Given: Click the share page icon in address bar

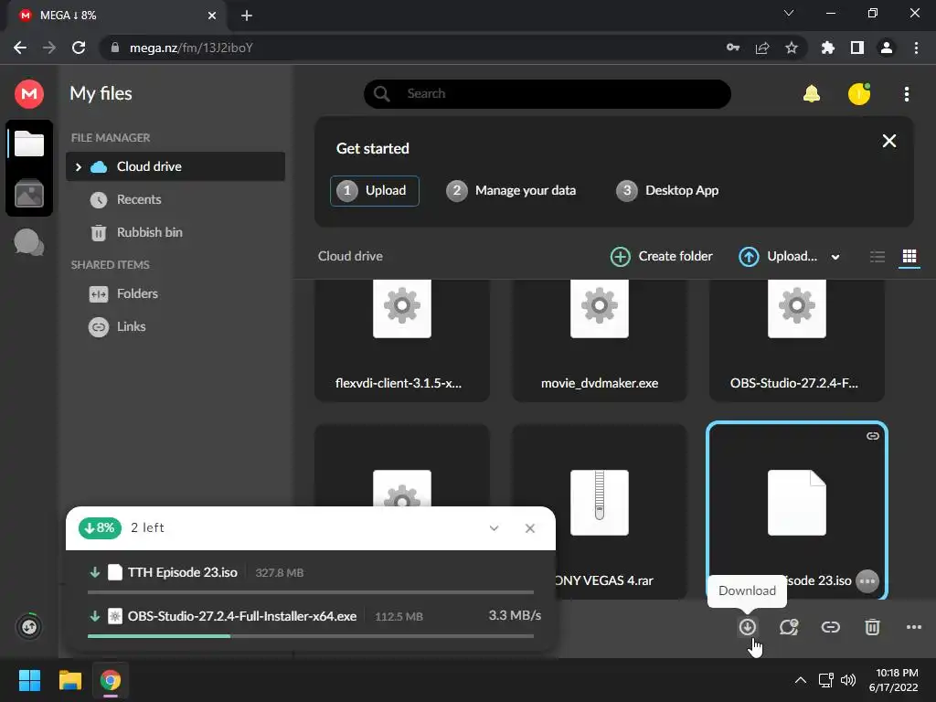Looking at the screenshot, I should (x=762, y=48).
